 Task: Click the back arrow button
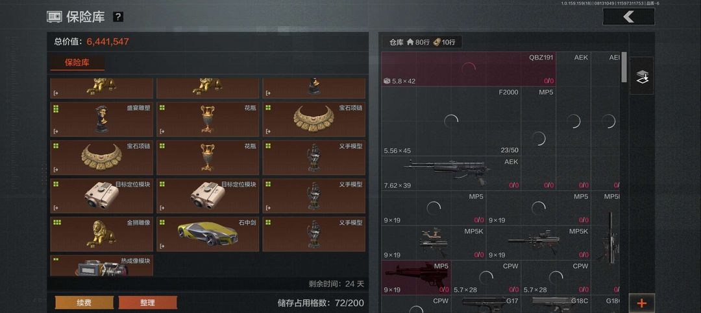tap(628, 16)
